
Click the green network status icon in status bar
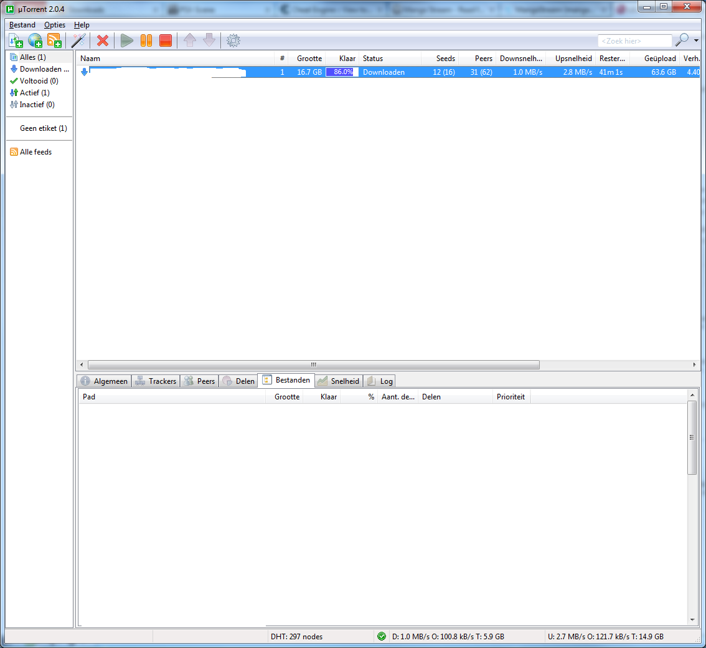(382, 636)
